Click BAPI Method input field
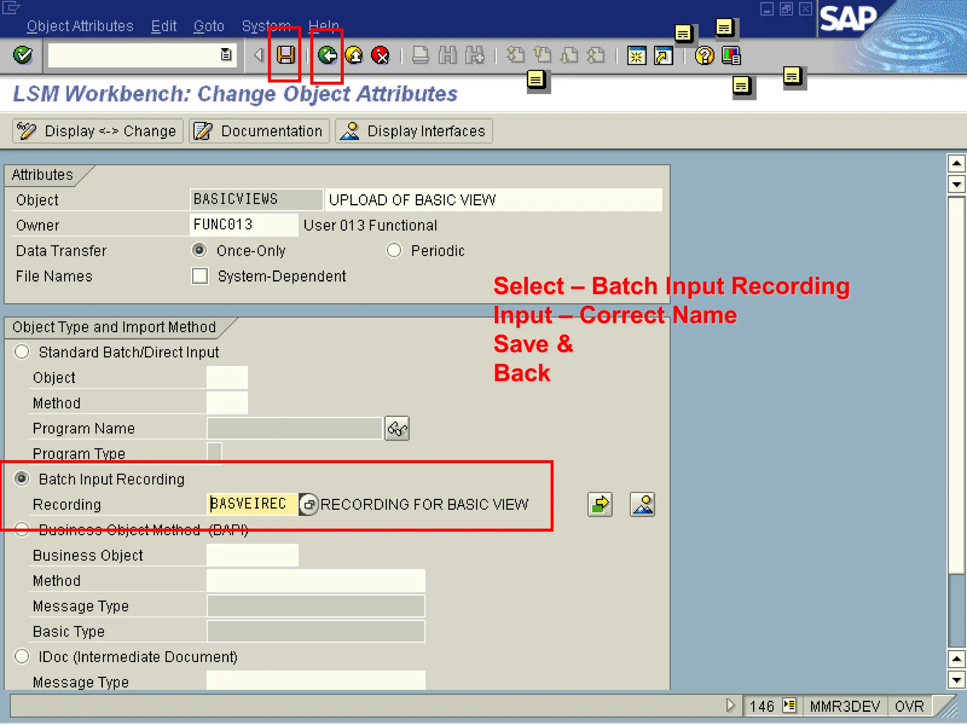This screenshot has height=725, width=967. tap(316, 581)
